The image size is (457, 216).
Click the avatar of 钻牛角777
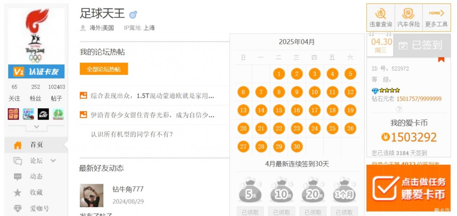click(91, 195)
